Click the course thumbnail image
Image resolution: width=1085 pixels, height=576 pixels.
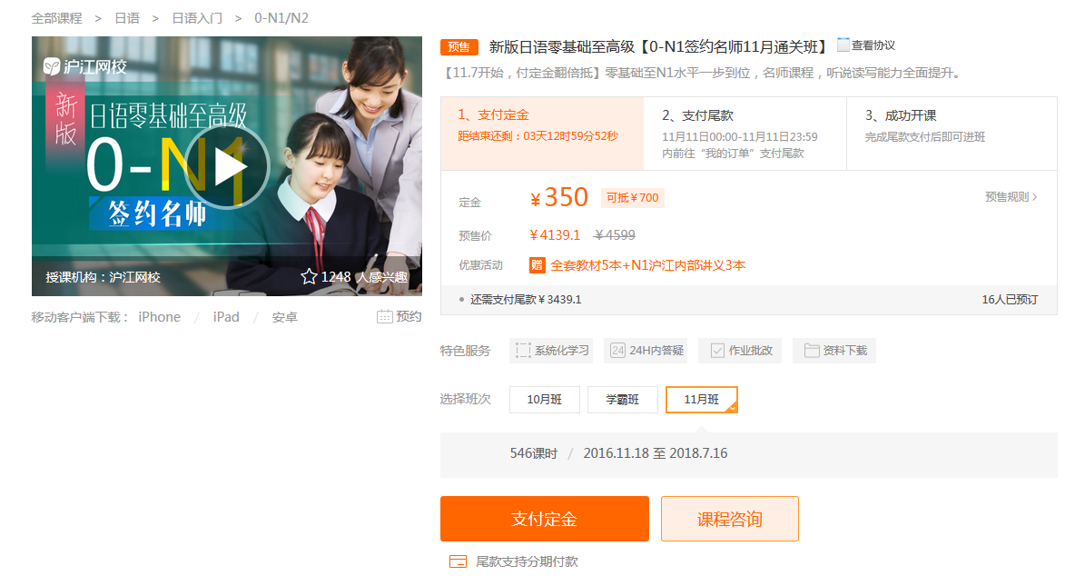click(226, 166)
